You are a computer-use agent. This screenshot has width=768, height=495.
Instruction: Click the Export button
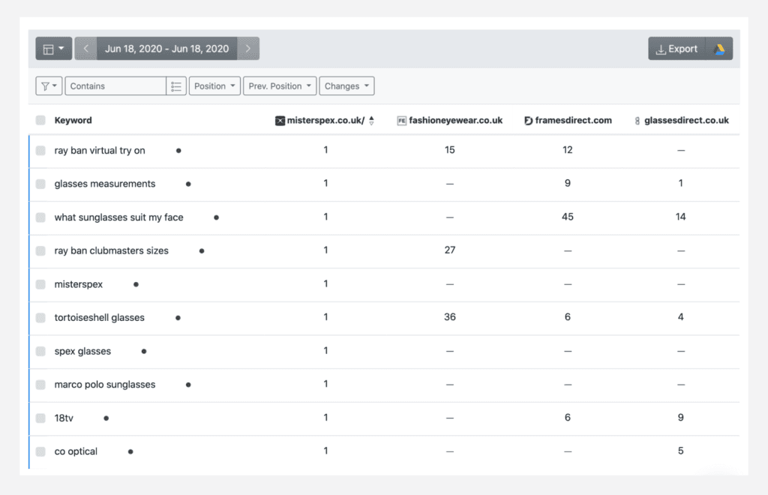(x=677, y=49)
